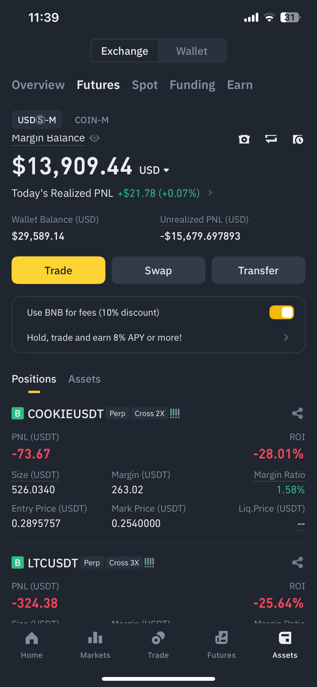Viewport: 317px width, 687px height.
Task: Share the COOKIEUSDT position
Action: point(297,413)
